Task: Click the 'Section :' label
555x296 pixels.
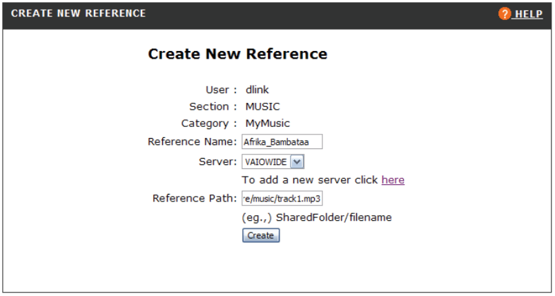Action: (213, 106)
